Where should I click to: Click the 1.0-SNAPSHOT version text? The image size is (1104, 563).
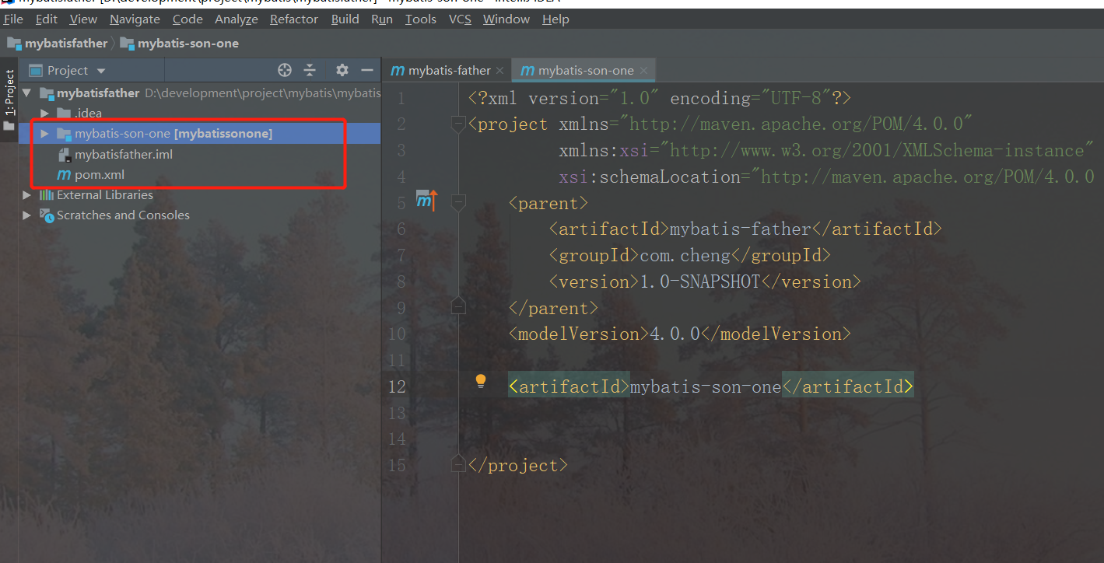(x=699, y=281)
